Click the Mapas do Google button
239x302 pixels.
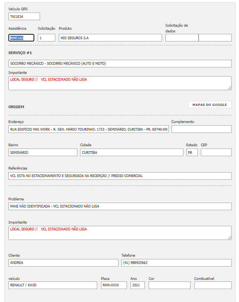(210, 105)
